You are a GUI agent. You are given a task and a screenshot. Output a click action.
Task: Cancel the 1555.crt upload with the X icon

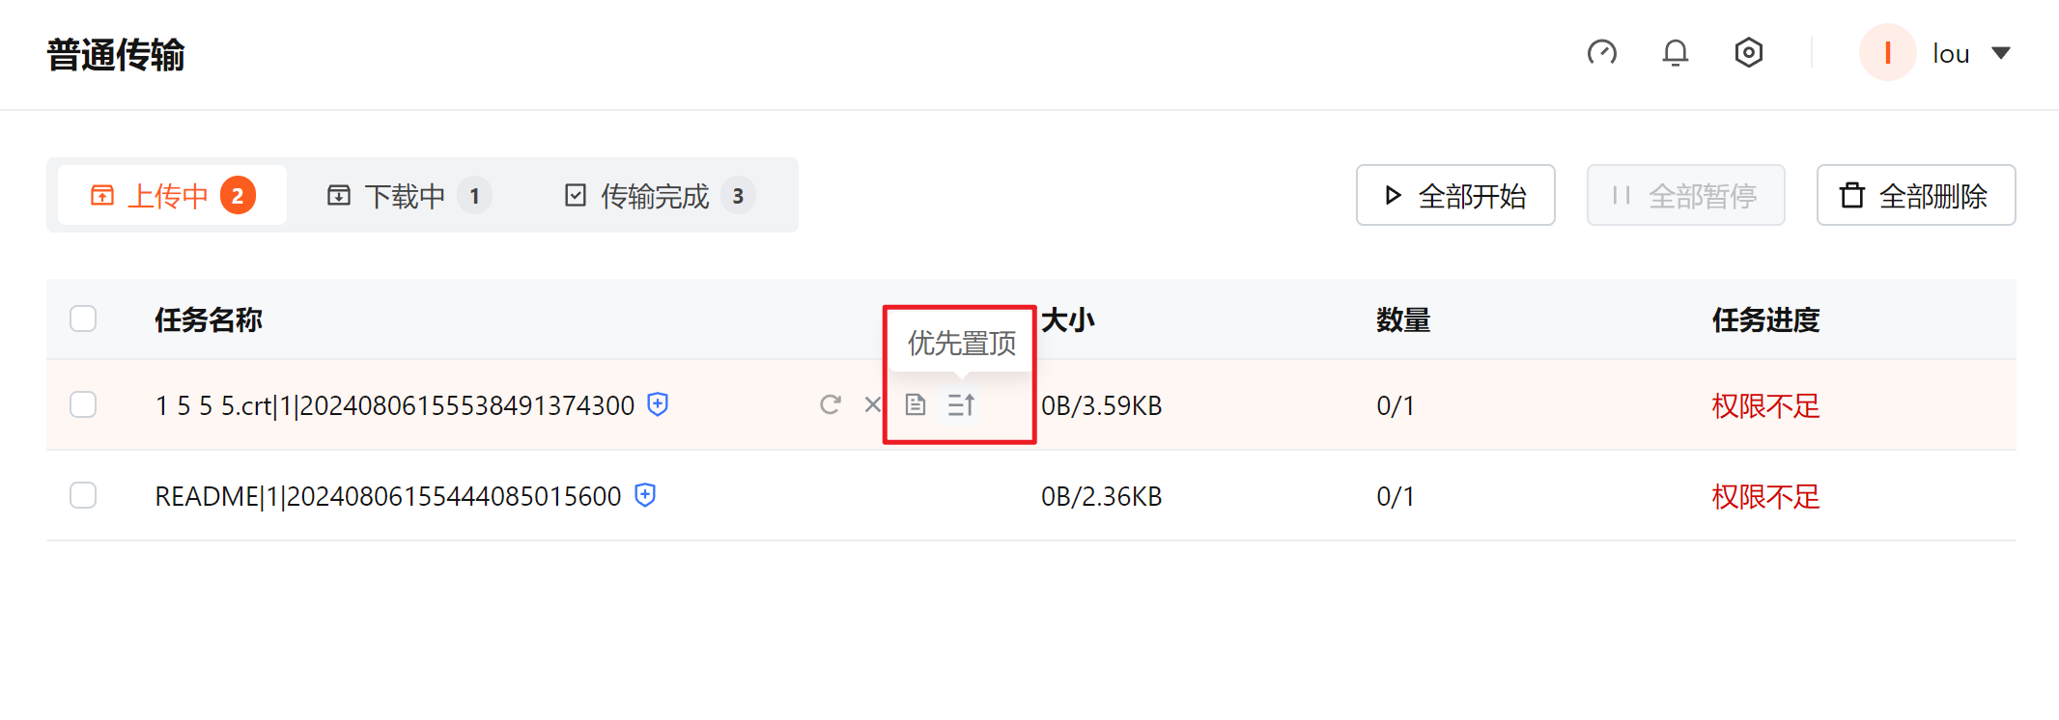click(872, 405)
